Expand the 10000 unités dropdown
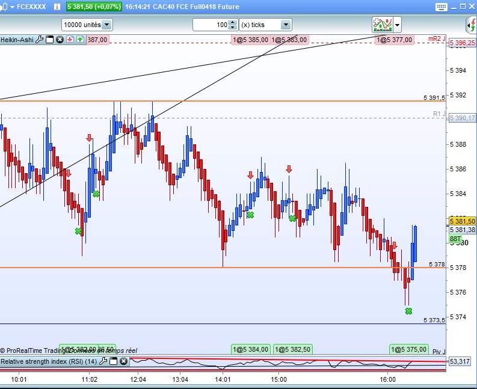 click(x=107, y=25)
